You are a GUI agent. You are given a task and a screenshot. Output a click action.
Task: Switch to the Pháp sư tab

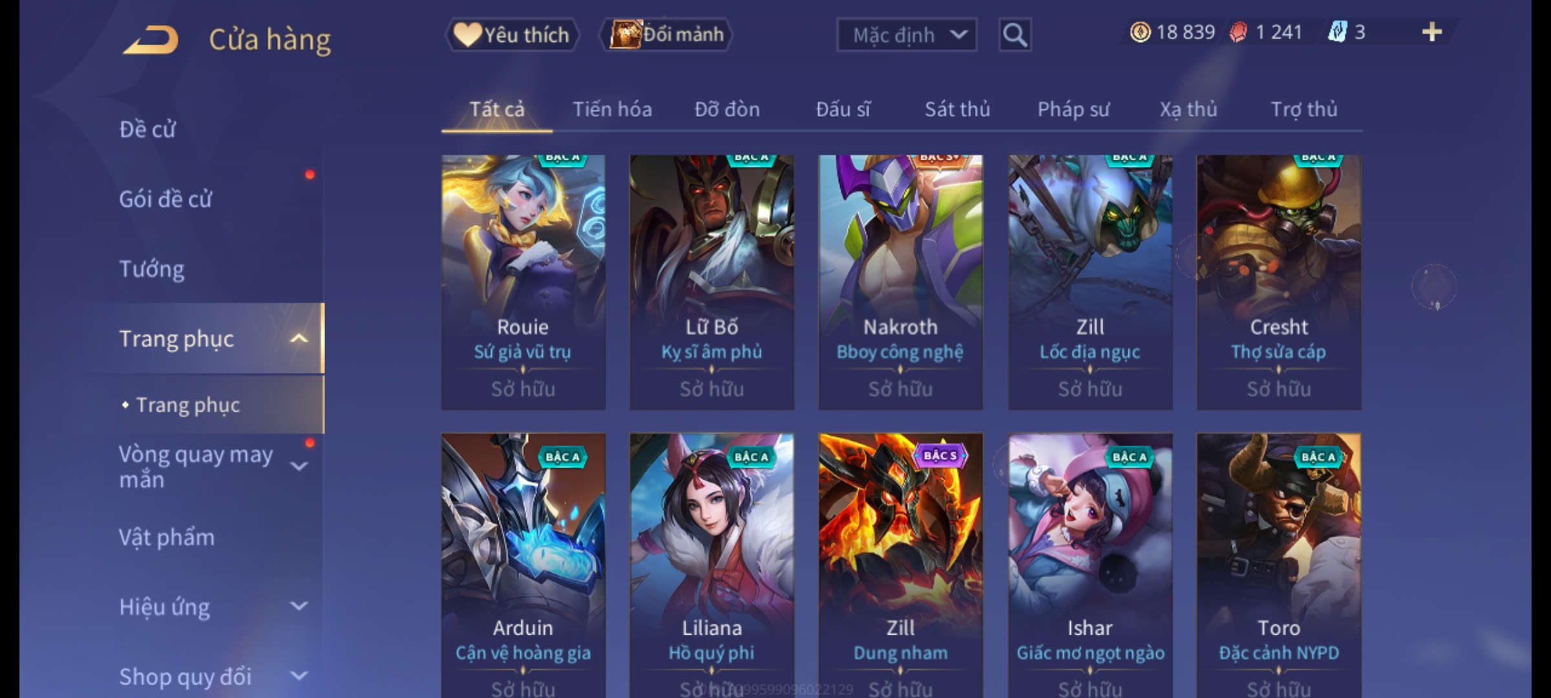click(x=1073, y=109)
